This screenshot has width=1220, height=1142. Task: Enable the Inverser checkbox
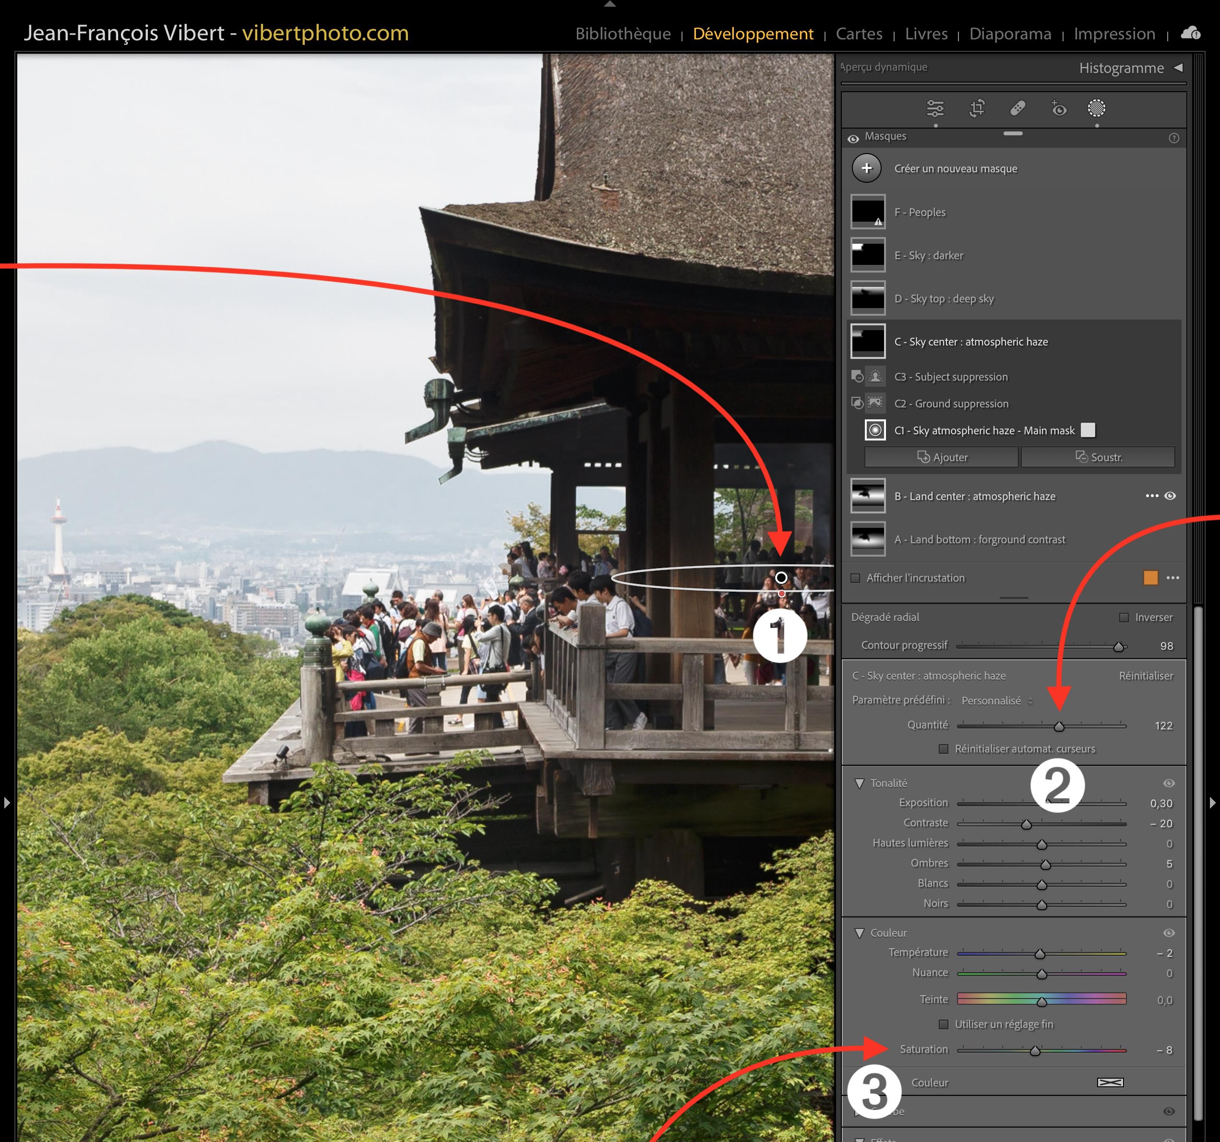tap(1124, 618)
